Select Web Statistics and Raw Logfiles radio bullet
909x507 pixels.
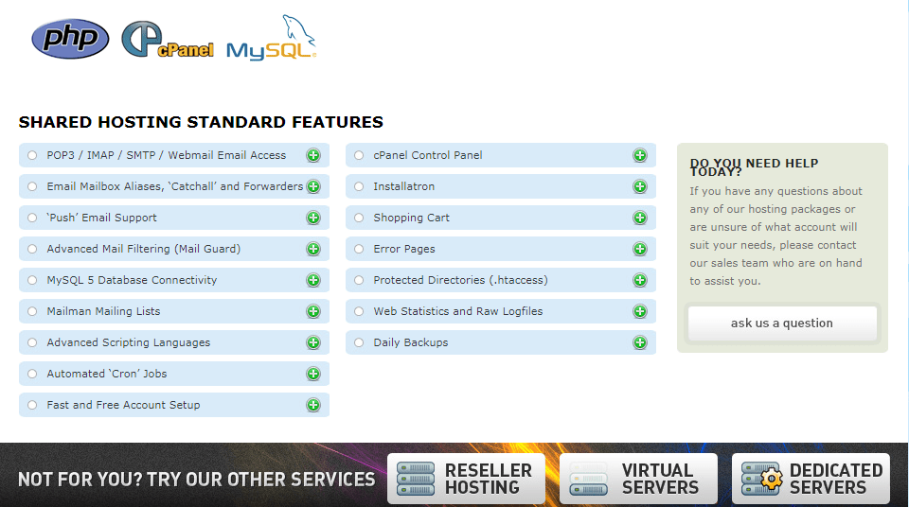pos(359,312)
